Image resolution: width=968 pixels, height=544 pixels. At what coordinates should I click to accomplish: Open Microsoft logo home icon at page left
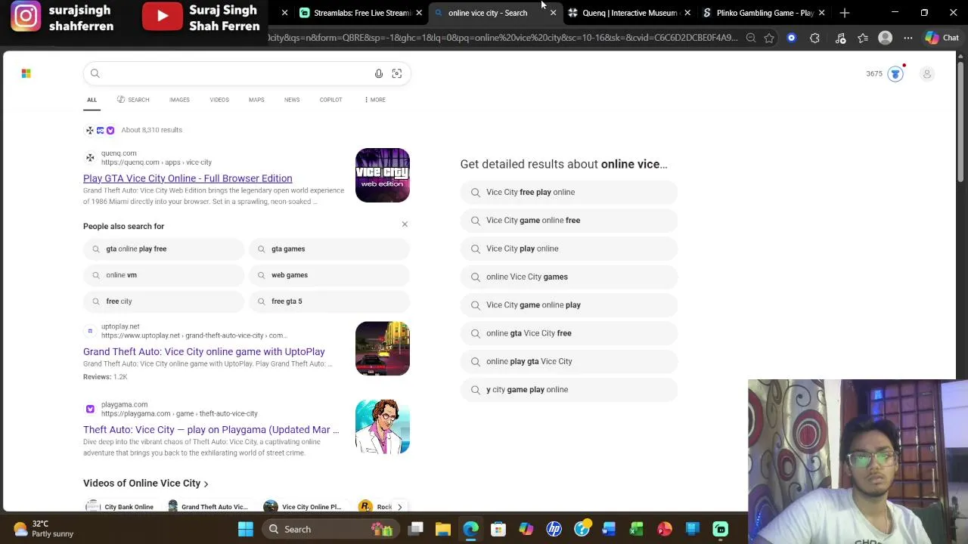click(x=26, y=73)
